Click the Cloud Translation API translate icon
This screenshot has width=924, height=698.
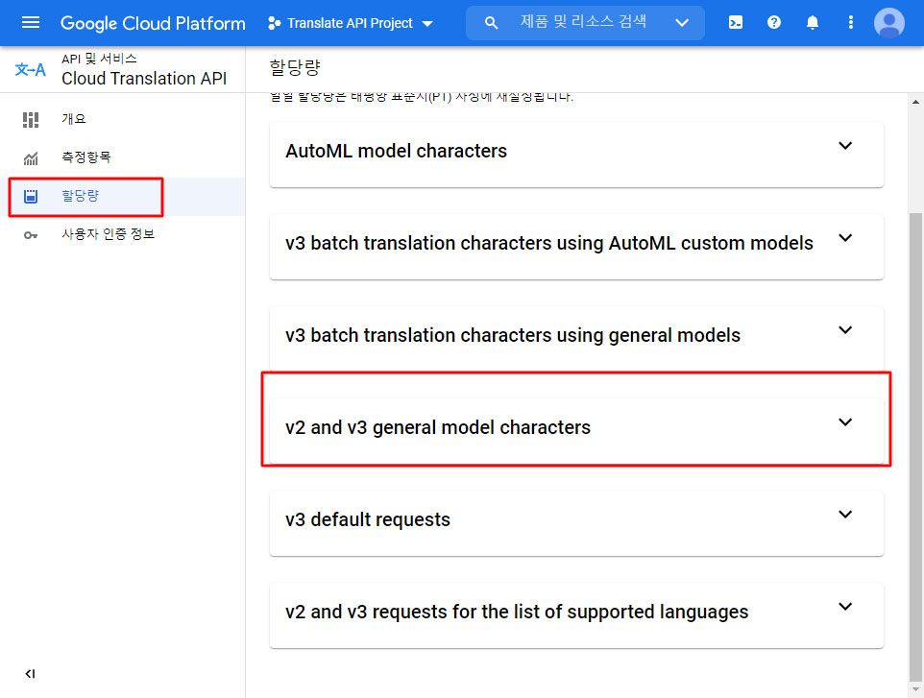coord(30,69)
